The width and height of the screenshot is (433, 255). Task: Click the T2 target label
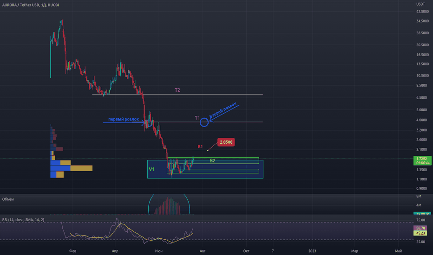coord(177,90)
